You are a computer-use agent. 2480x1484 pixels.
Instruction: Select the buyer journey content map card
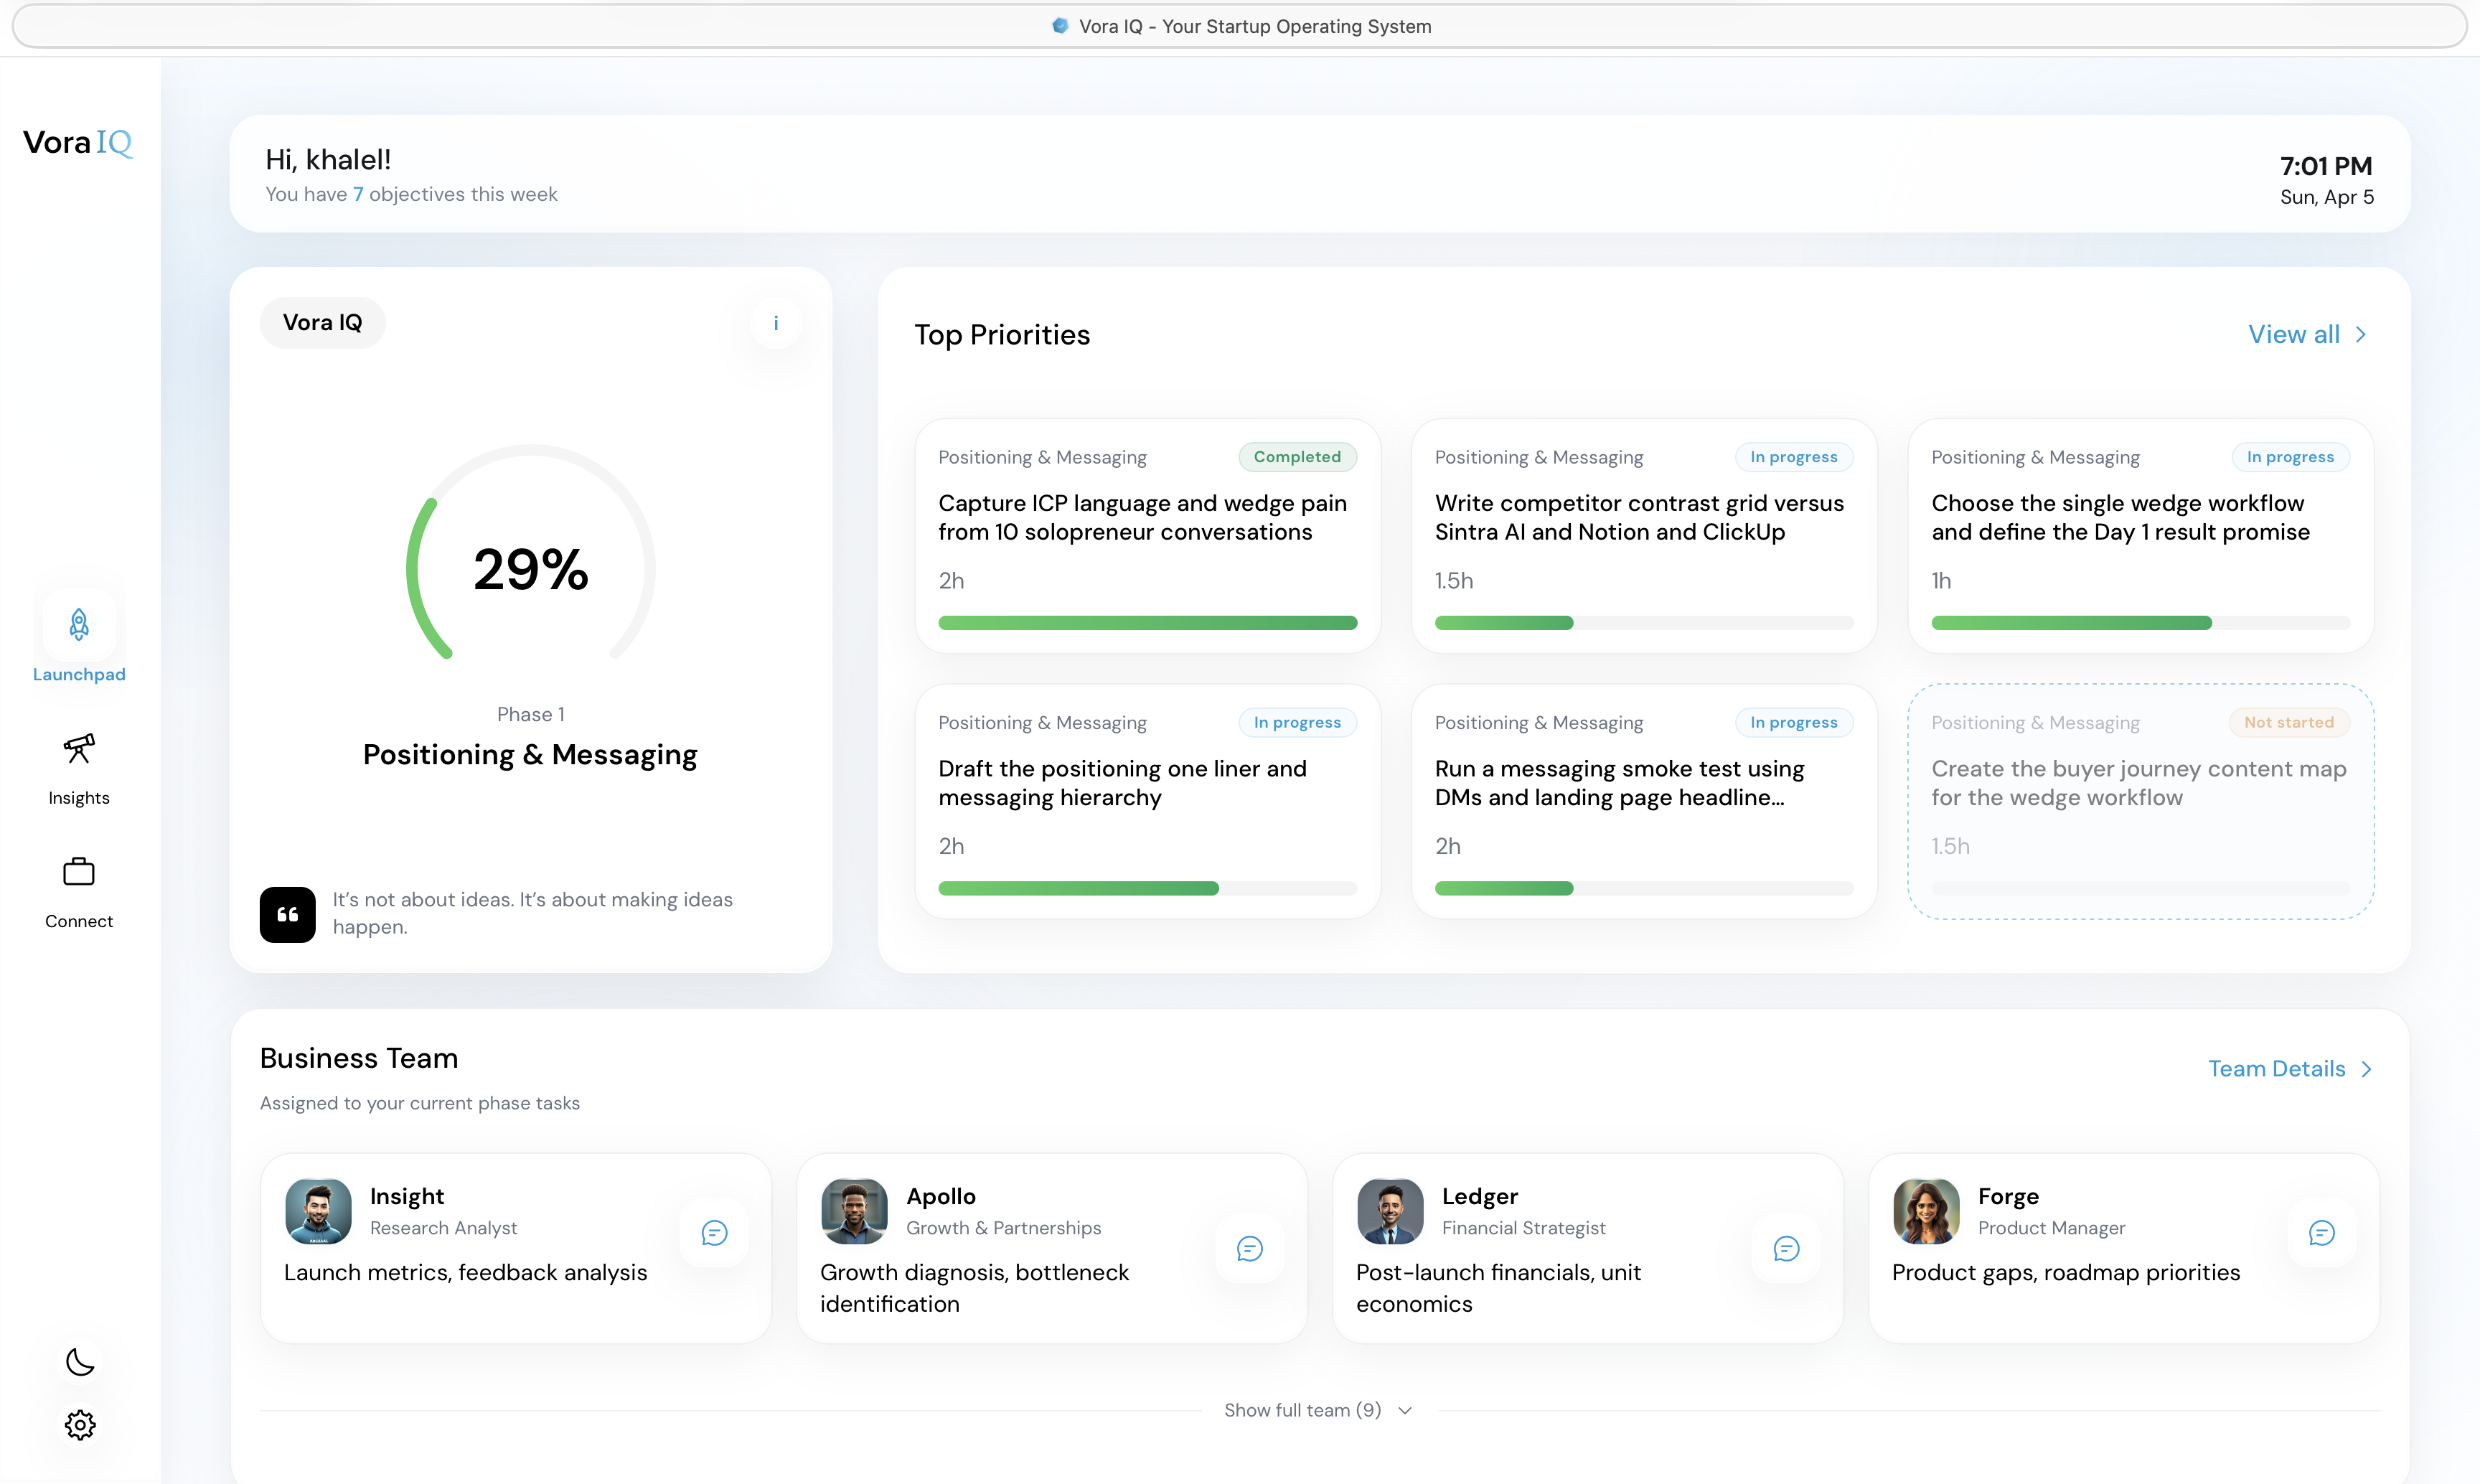[x=2140, y=801]
